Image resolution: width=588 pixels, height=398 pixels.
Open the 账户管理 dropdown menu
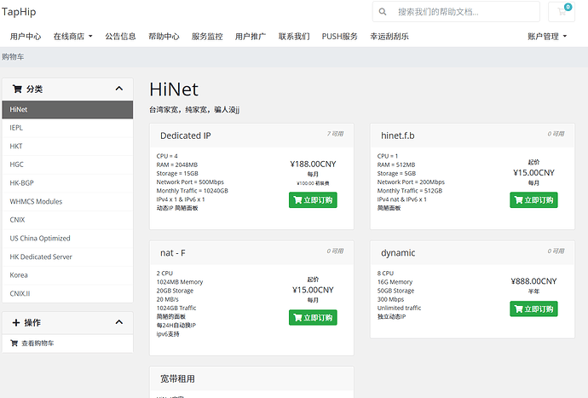pyautogui.click(x=547, y=37)
